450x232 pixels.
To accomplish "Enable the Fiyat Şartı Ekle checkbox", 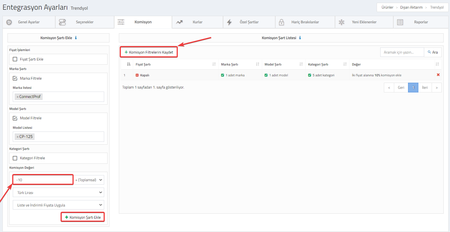I will [x=15, y=59].
